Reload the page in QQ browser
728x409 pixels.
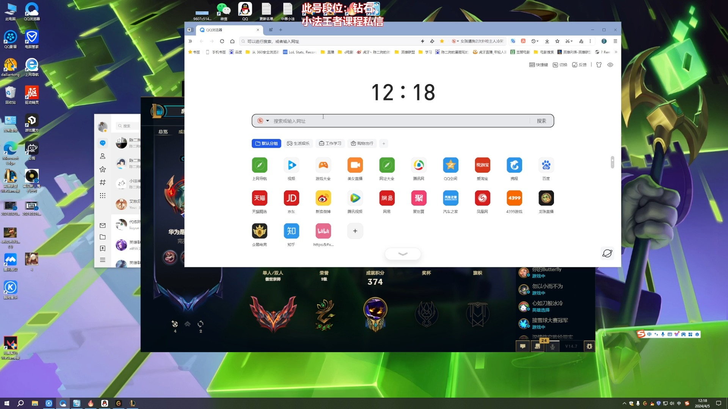click(222, 41)
